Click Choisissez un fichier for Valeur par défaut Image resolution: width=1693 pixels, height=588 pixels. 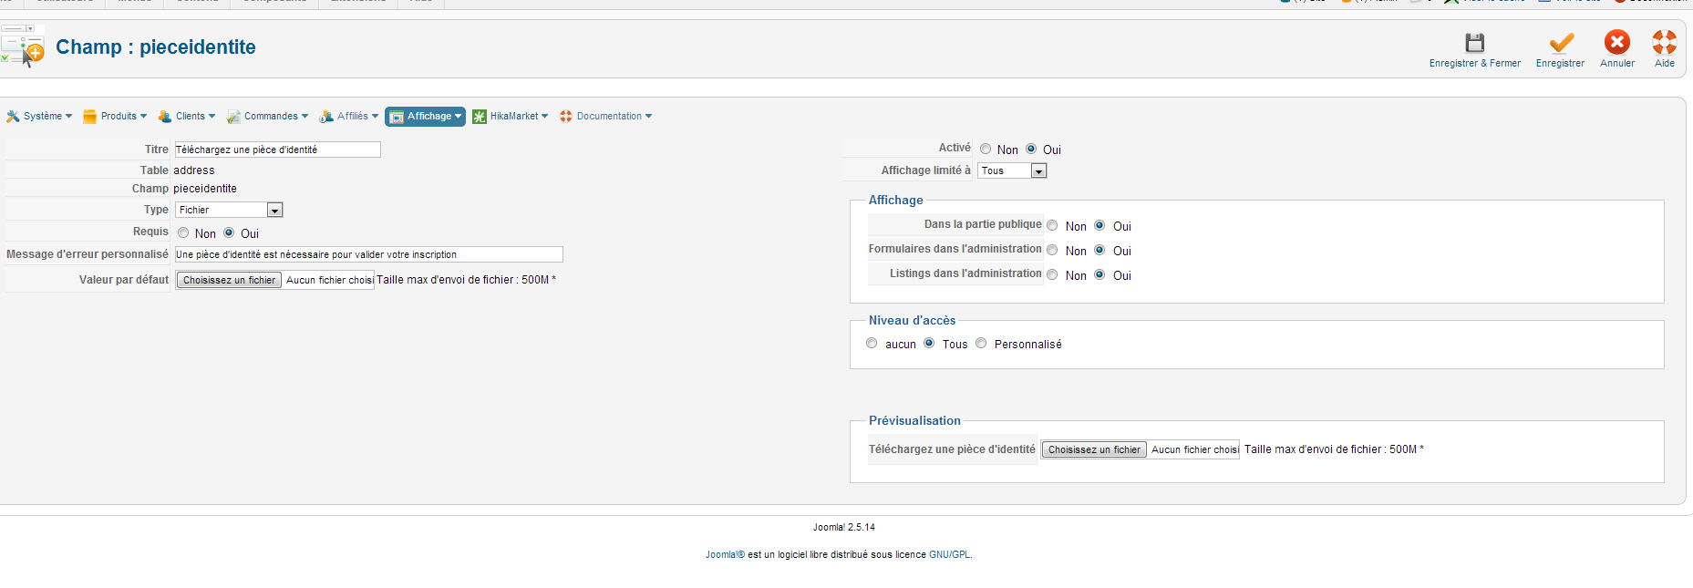click(x=229, y=280)
